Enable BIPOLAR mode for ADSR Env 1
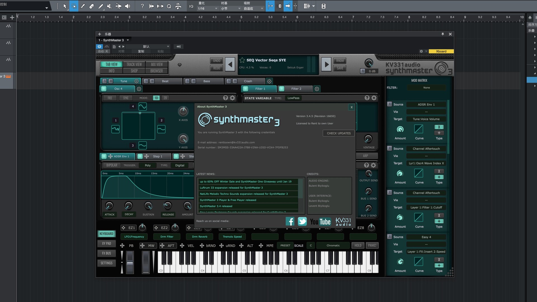The width and height of the screenshot is (537, 302). click(x=111, y=165)
